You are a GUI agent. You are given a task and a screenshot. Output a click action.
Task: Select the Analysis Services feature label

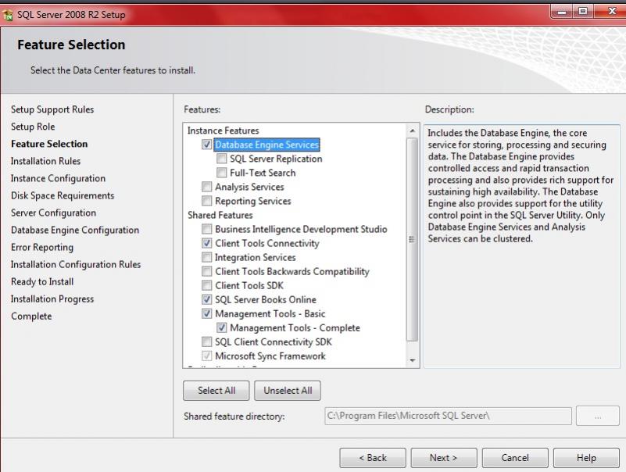click(249, 187)
